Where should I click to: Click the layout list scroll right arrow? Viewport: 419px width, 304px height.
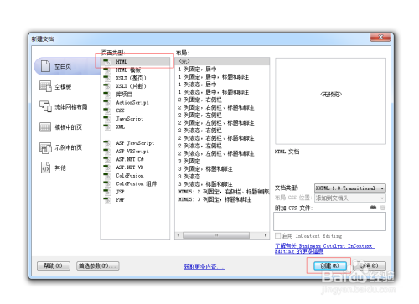[x=266, y=235]
